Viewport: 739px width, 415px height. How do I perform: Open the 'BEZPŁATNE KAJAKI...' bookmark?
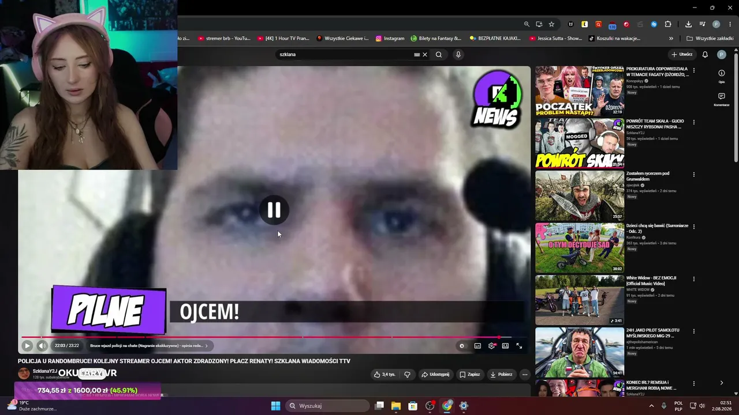pyautogui.click(x=497, y=39)
